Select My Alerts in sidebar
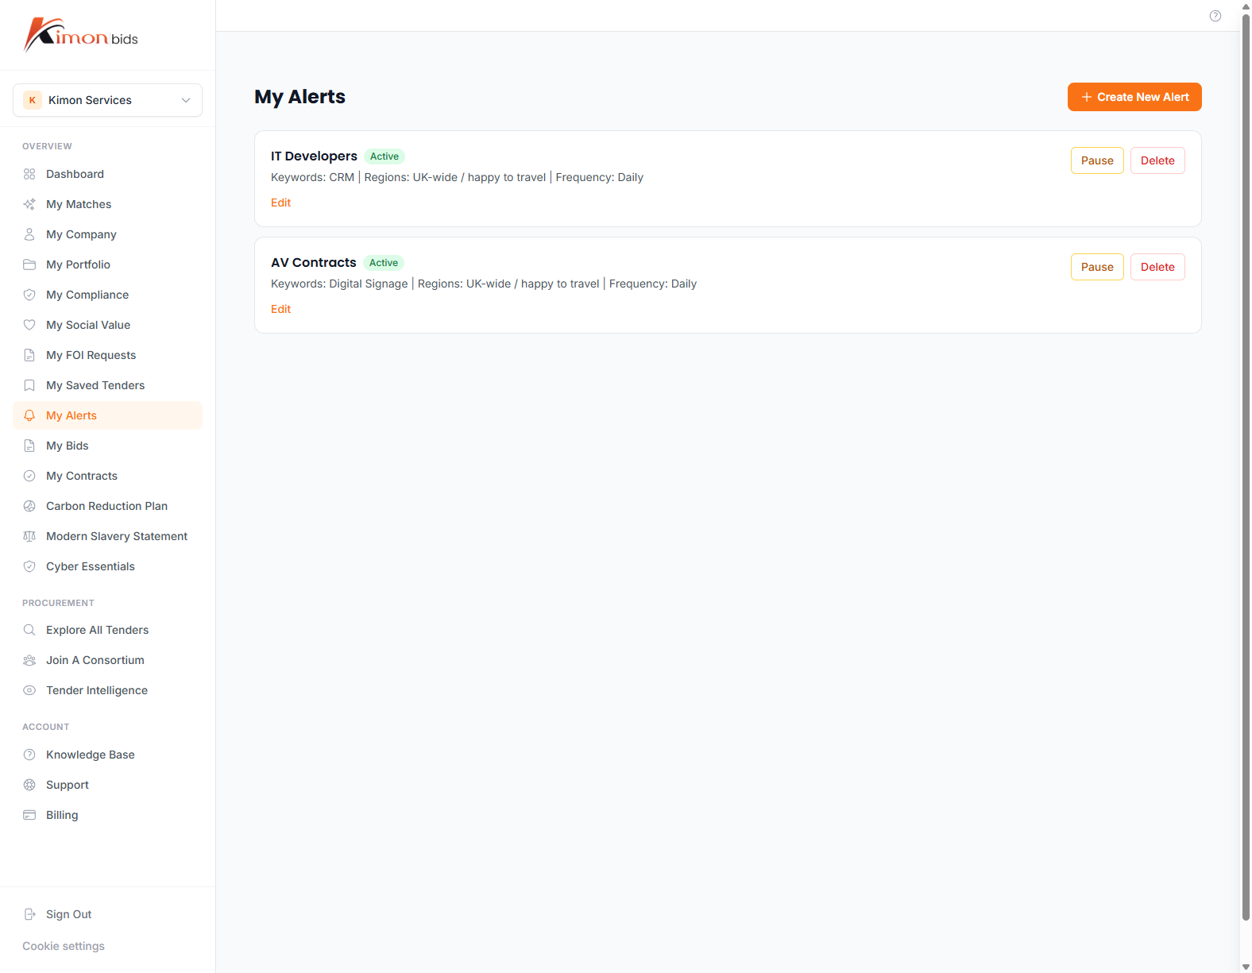Screen dimensions: 1252x973 108,415
